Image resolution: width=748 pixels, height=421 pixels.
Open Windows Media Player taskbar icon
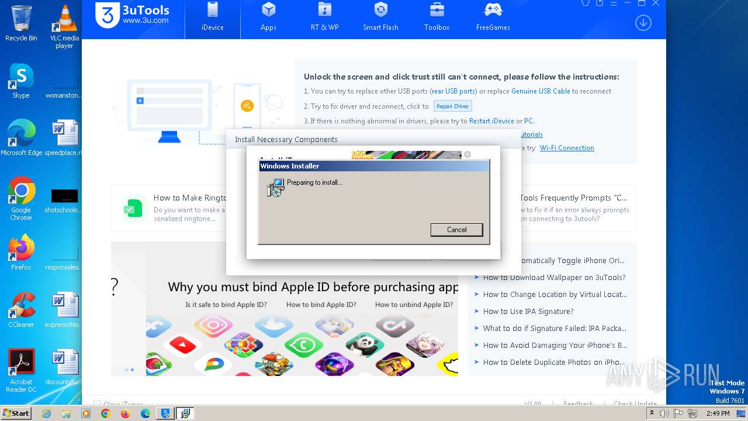pos(86,413)
